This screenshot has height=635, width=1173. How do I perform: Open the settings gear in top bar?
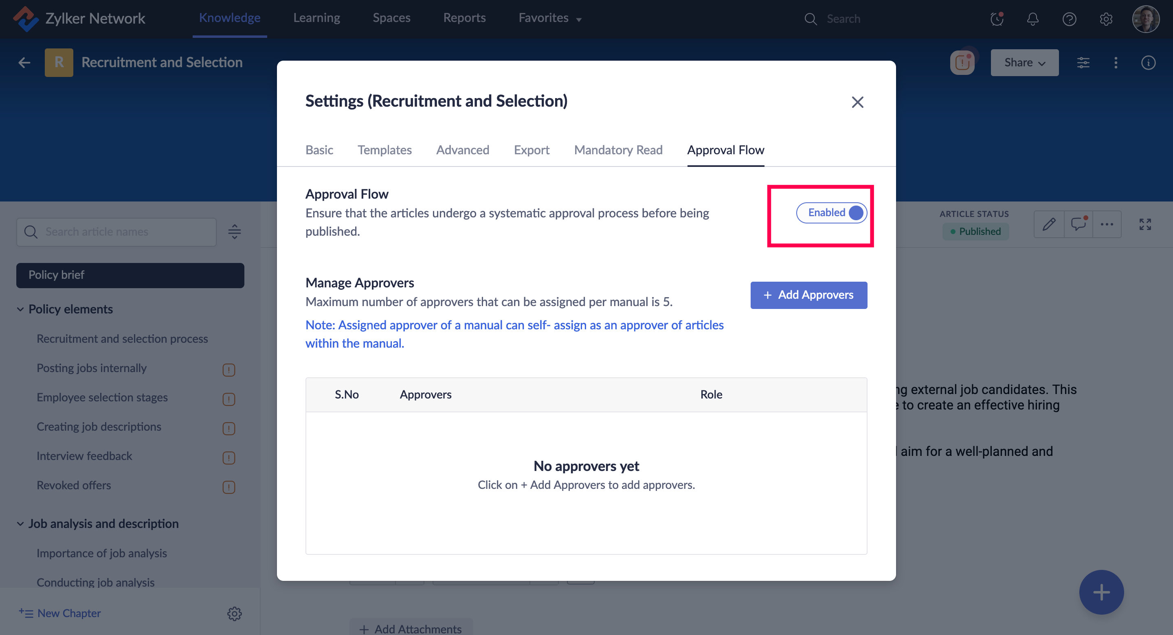click(x=1106, y=19)
